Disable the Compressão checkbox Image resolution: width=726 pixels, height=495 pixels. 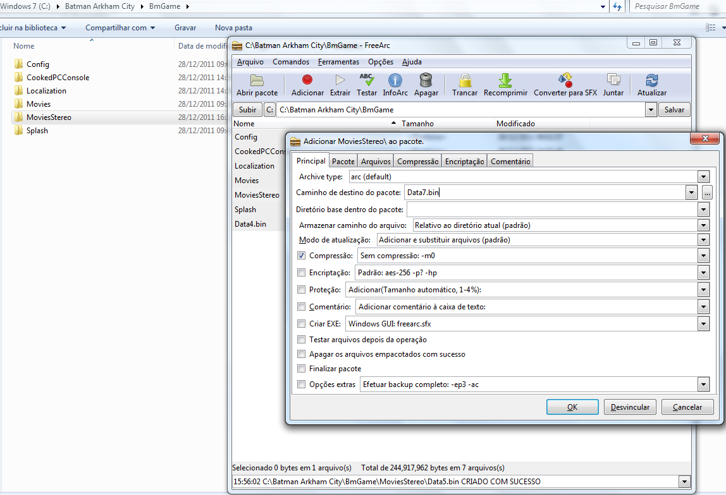(302, 256)
